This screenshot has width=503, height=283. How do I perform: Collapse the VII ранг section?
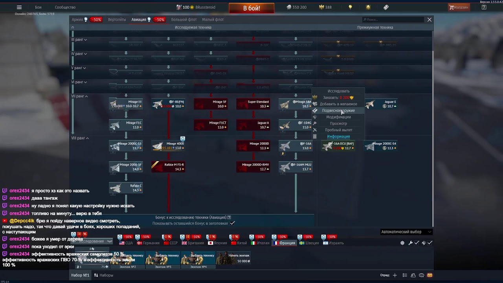click(x=79, y=96)
